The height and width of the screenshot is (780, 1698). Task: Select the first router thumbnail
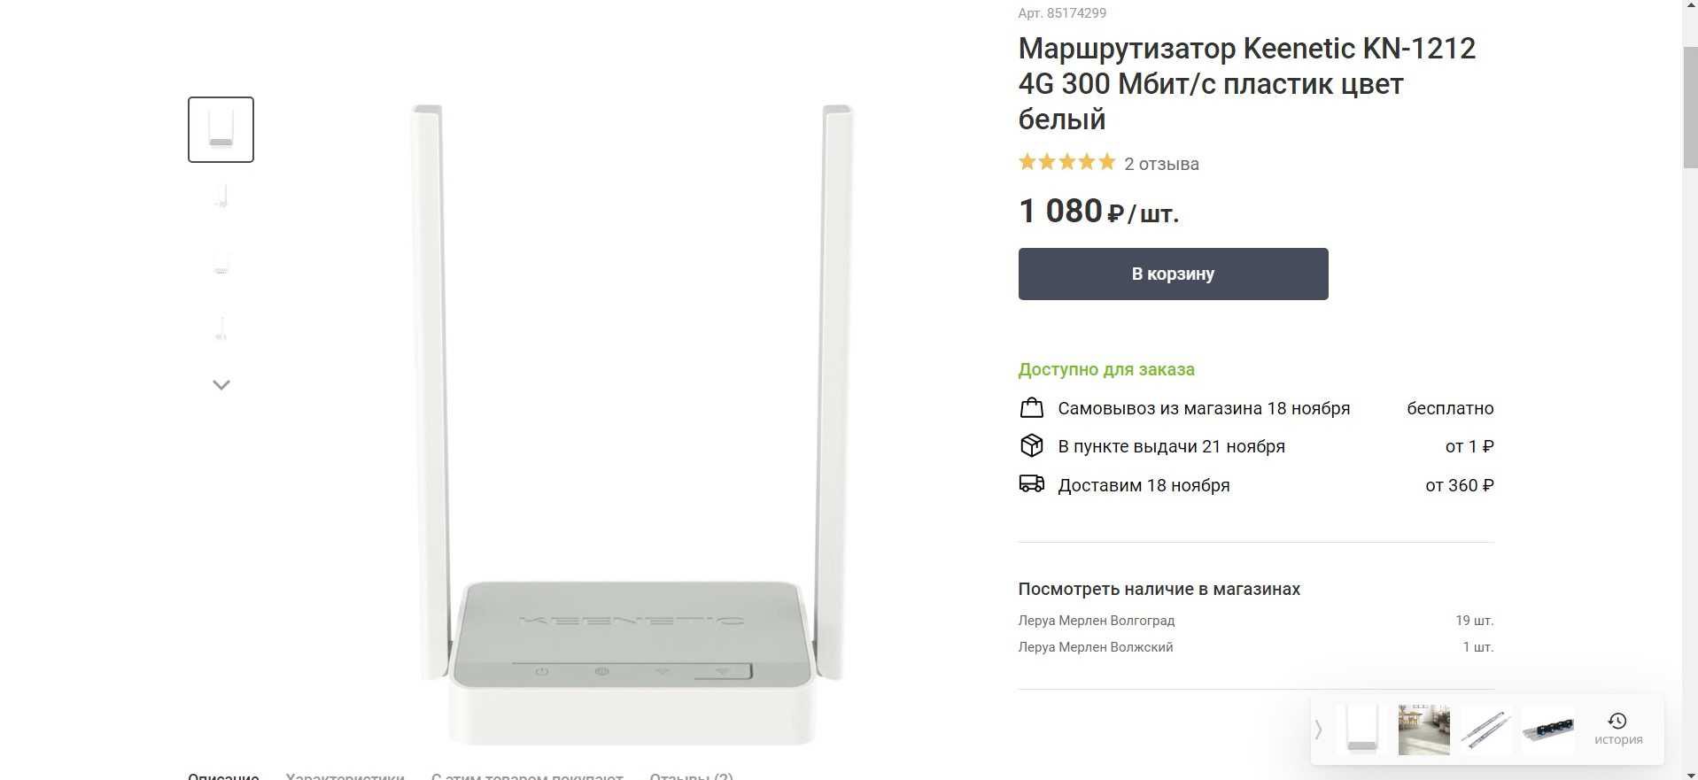pyautogui.click(x=221, y=129)
